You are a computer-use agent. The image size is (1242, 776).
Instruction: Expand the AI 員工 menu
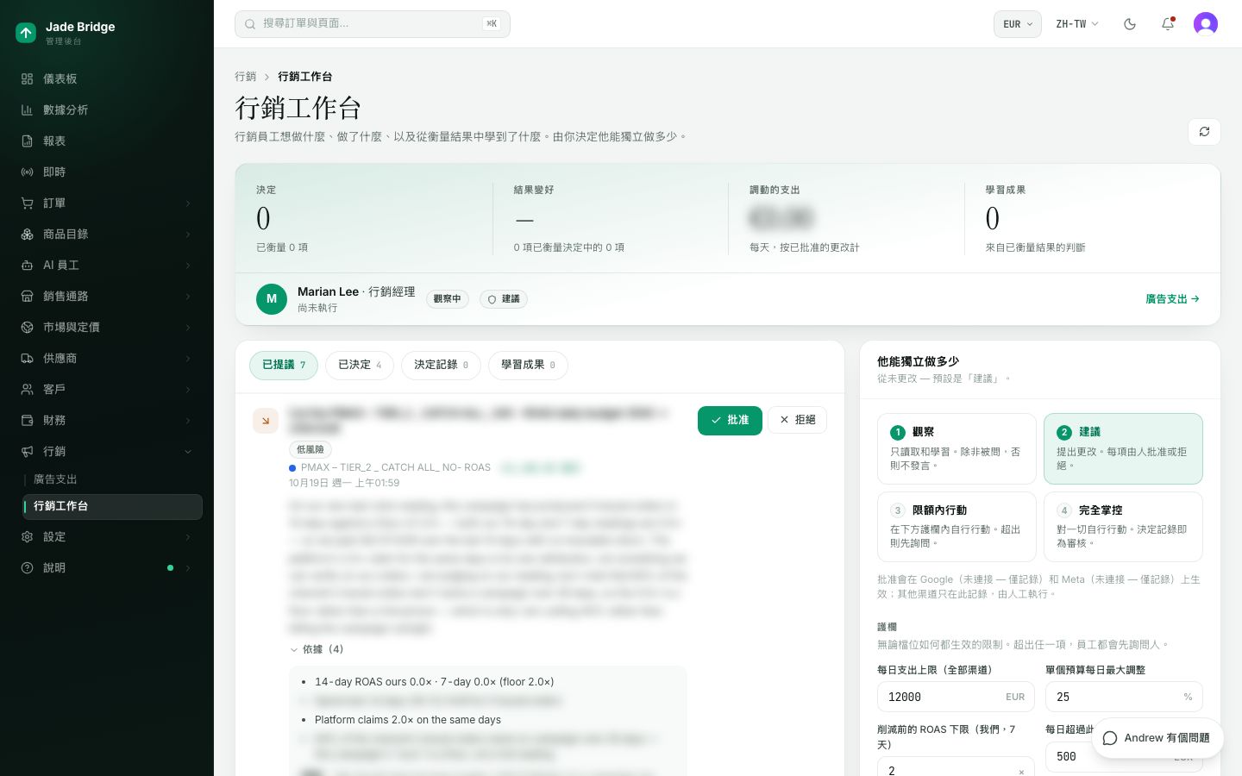click(107, 265)
